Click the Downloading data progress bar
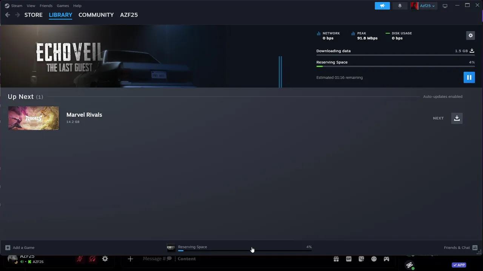483x271 pixels. 395,55
